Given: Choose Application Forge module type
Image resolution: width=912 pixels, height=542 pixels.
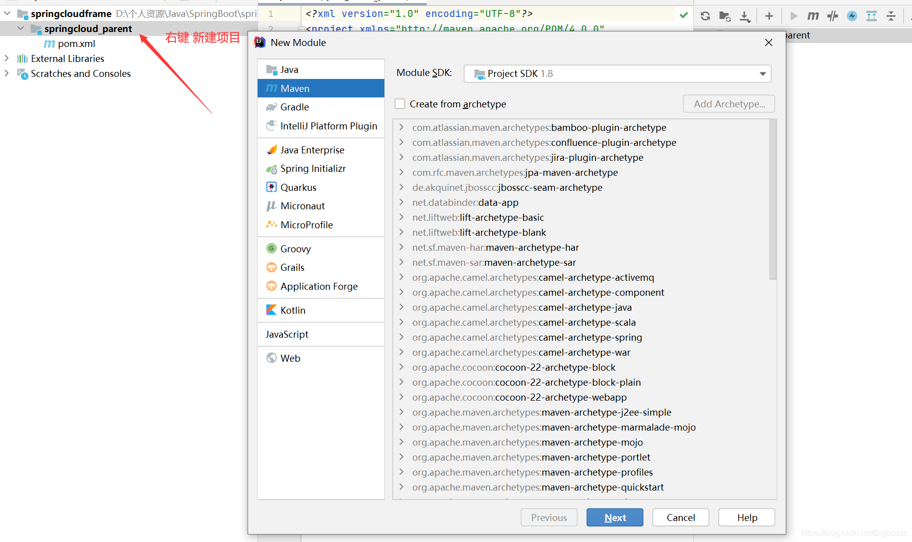Looking at the screenshot, I should point(321,286).
